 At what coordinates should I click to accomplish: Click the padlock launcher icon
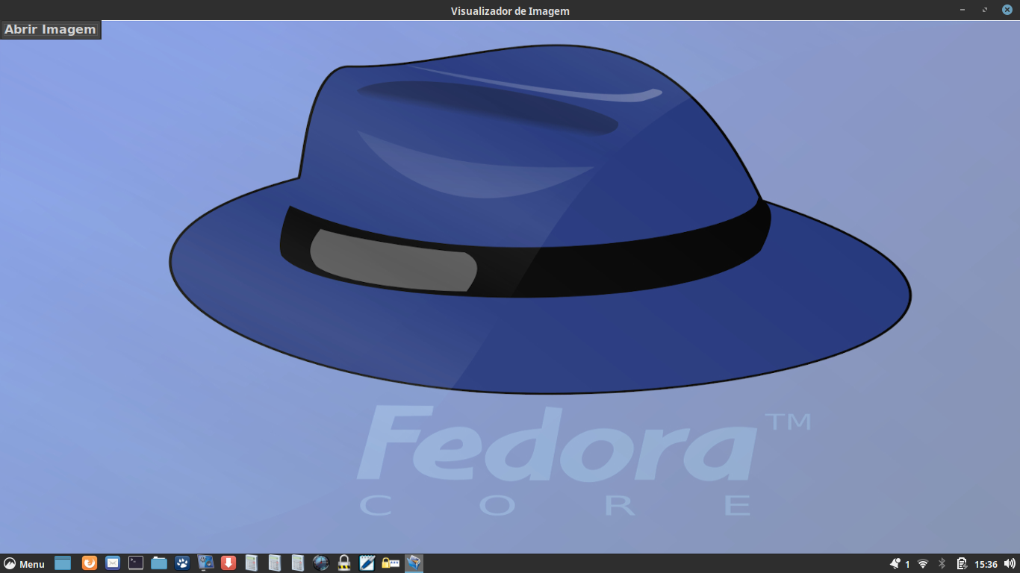coord(344,563)
